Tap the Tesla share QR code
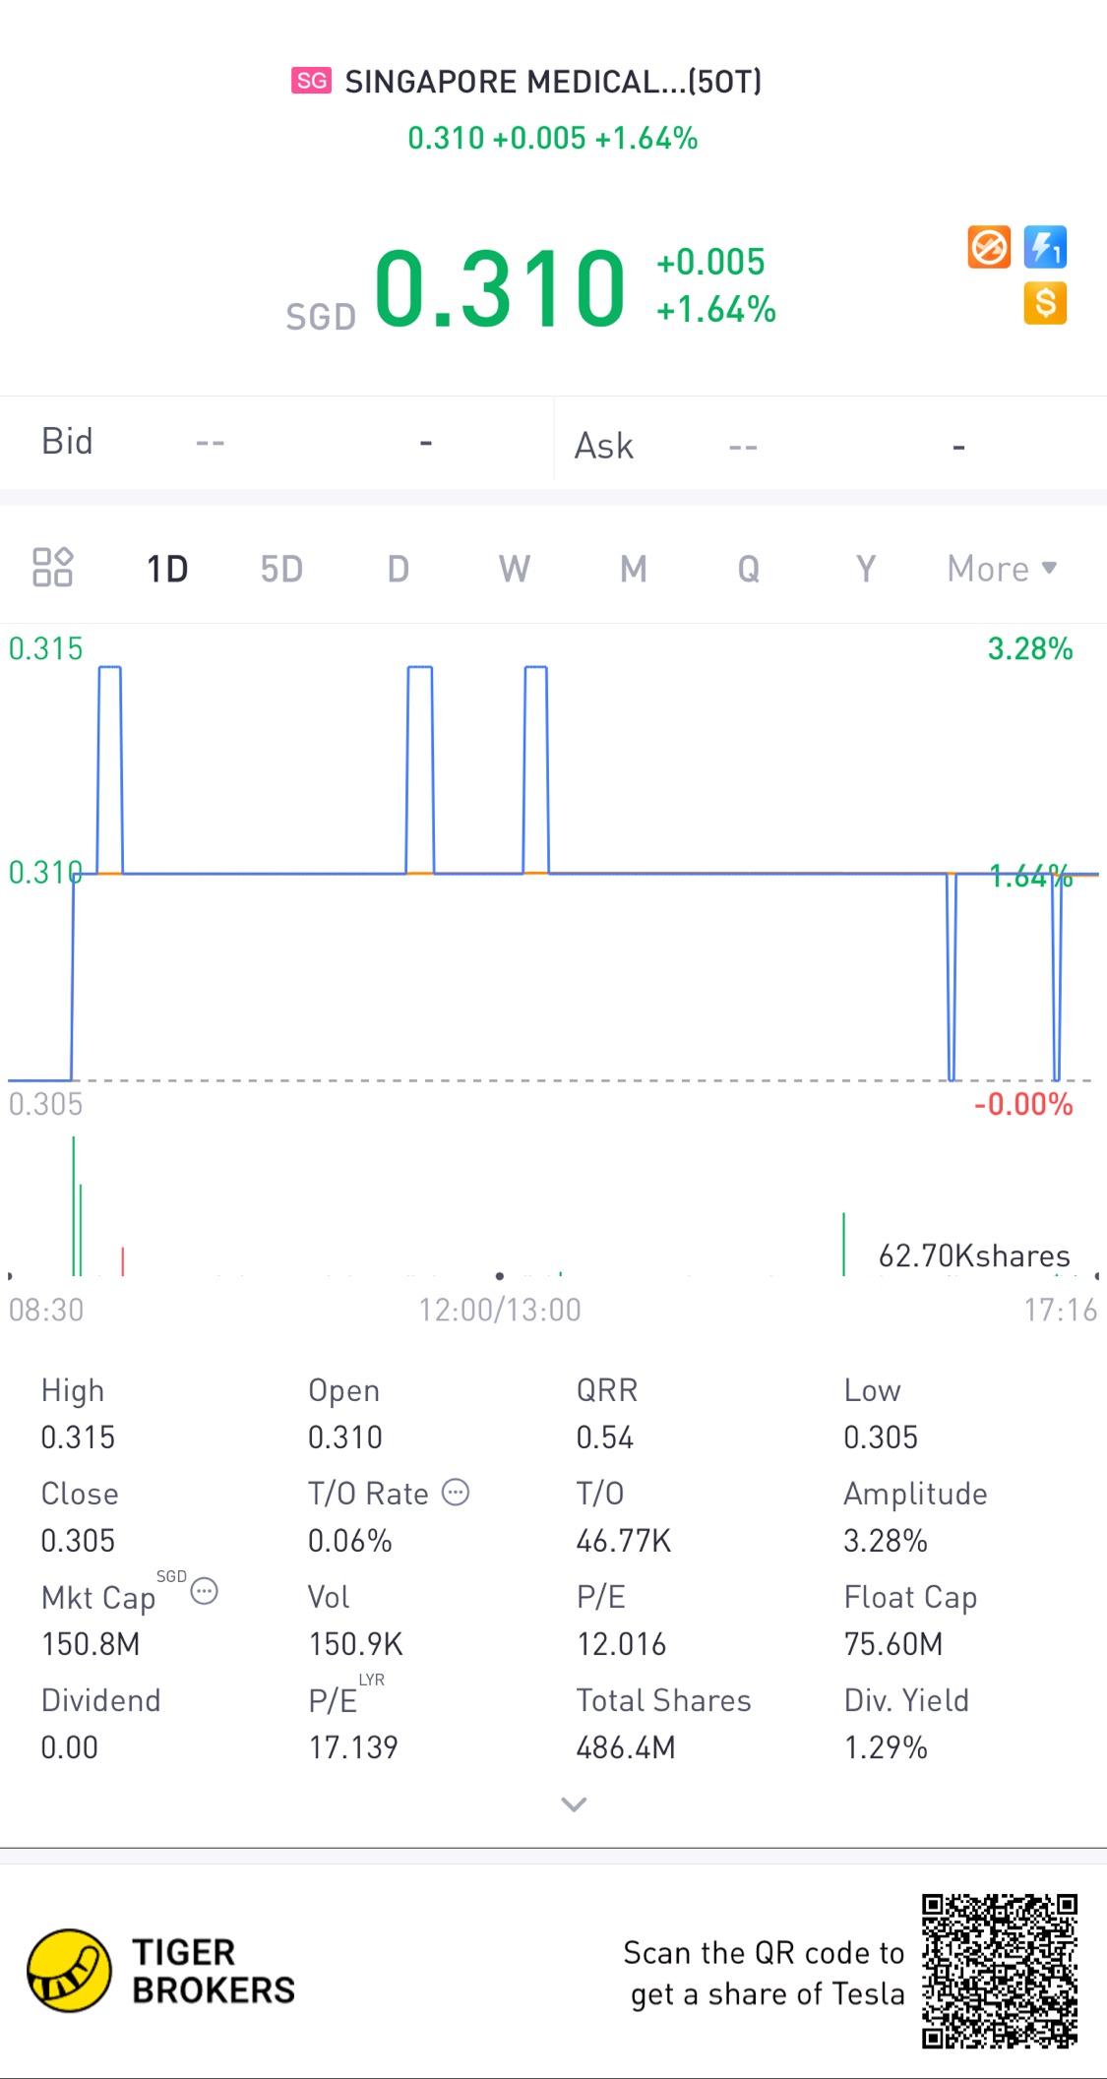 [999, 1971]
